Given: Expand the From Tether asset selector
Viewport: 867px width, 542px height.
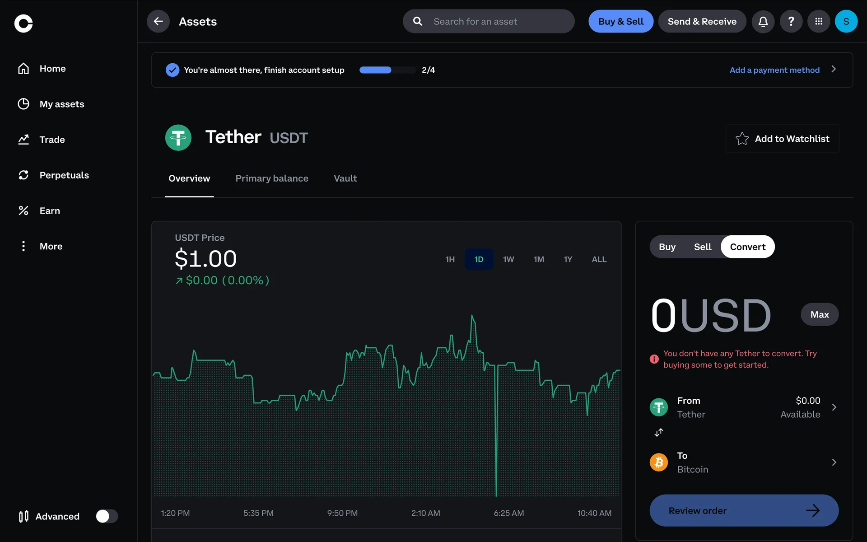Looking at the screenshot, I should coord(834,407).
